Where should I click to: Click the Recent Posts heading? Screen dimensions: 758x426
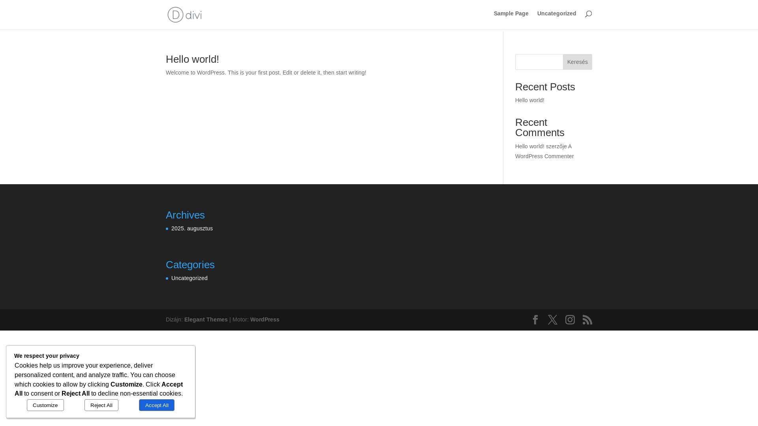tap(545, 87)
